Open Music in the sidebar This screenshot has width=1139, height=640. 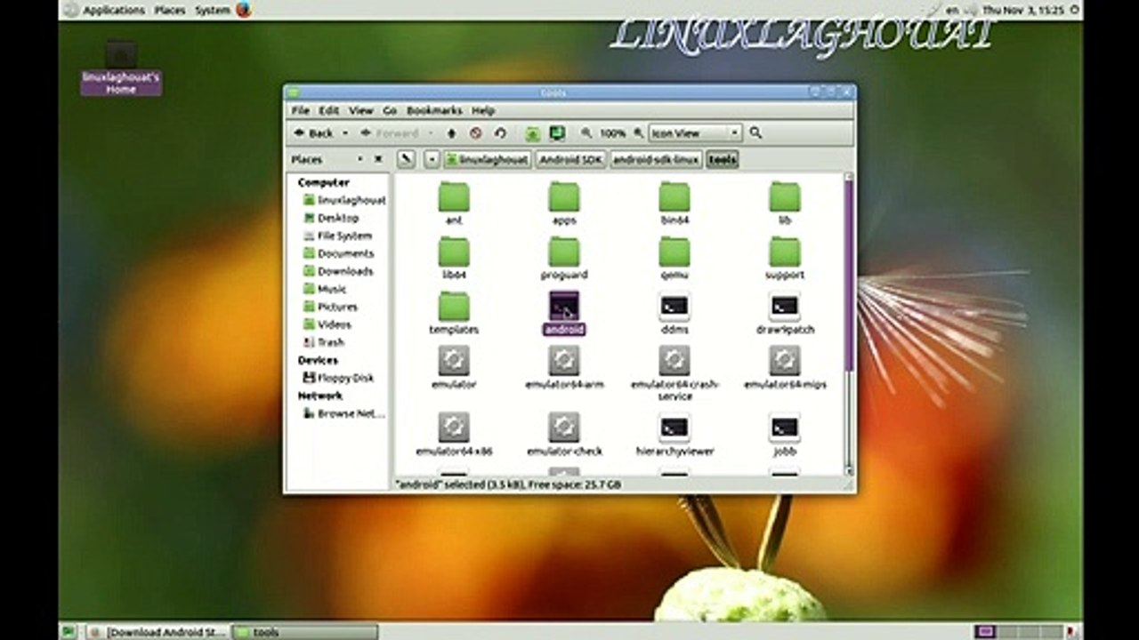(325, 289)
